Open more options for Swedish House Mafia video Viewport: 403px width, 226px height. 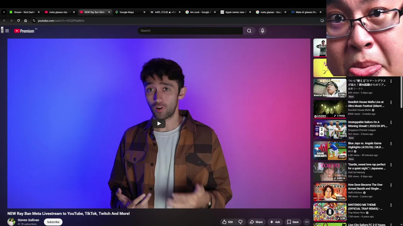click(391, 102)
